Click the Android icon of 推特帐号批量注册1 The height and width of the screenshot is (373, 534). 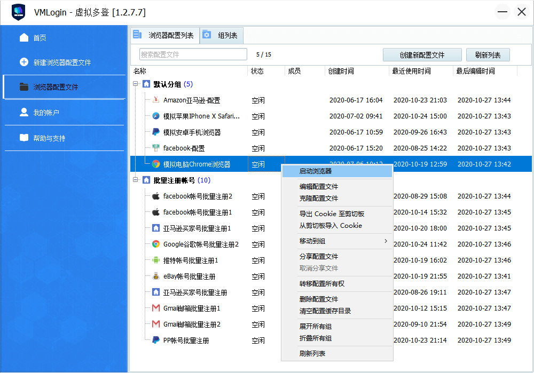point(156,260)
